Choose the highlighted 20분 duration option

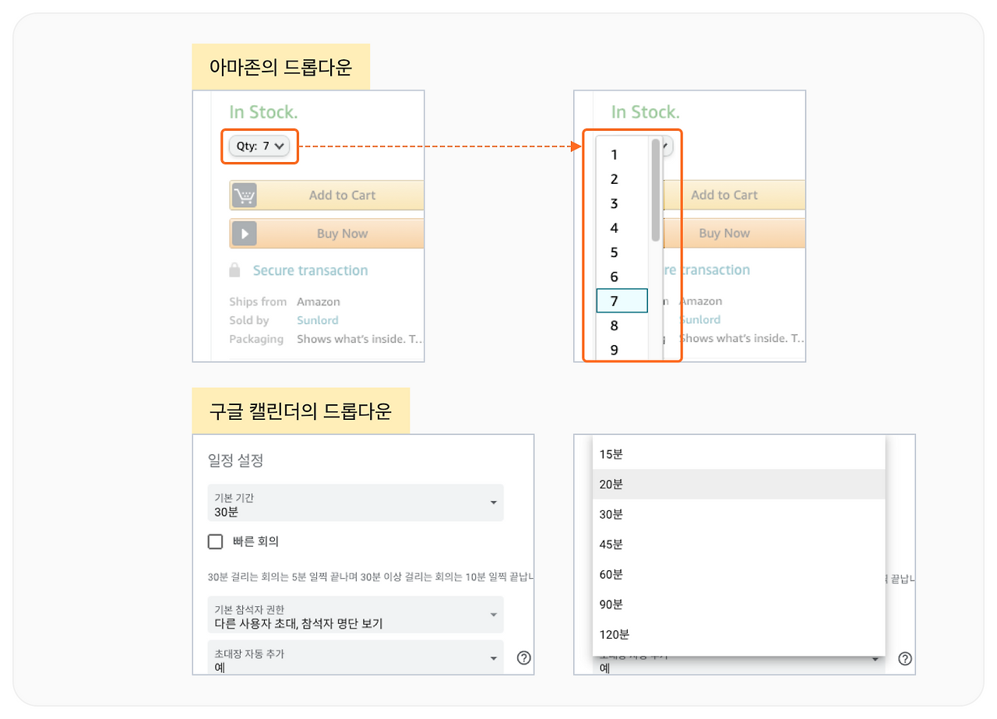pos(739,484)
